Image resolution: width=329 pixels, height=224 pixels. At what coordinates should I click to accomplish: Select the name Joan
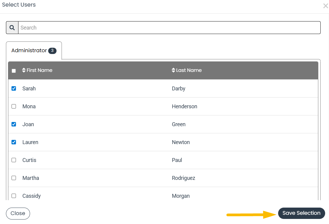click(28, 124)
